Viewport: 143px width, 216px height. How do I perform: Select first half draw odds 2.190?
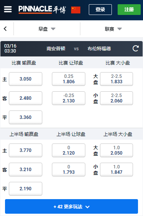(25, 189)
